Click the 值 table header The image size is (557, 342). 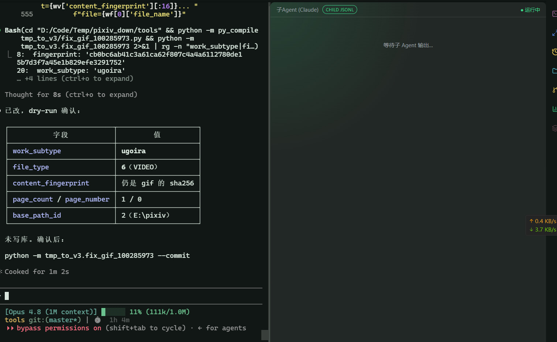(x=158, y=135)
